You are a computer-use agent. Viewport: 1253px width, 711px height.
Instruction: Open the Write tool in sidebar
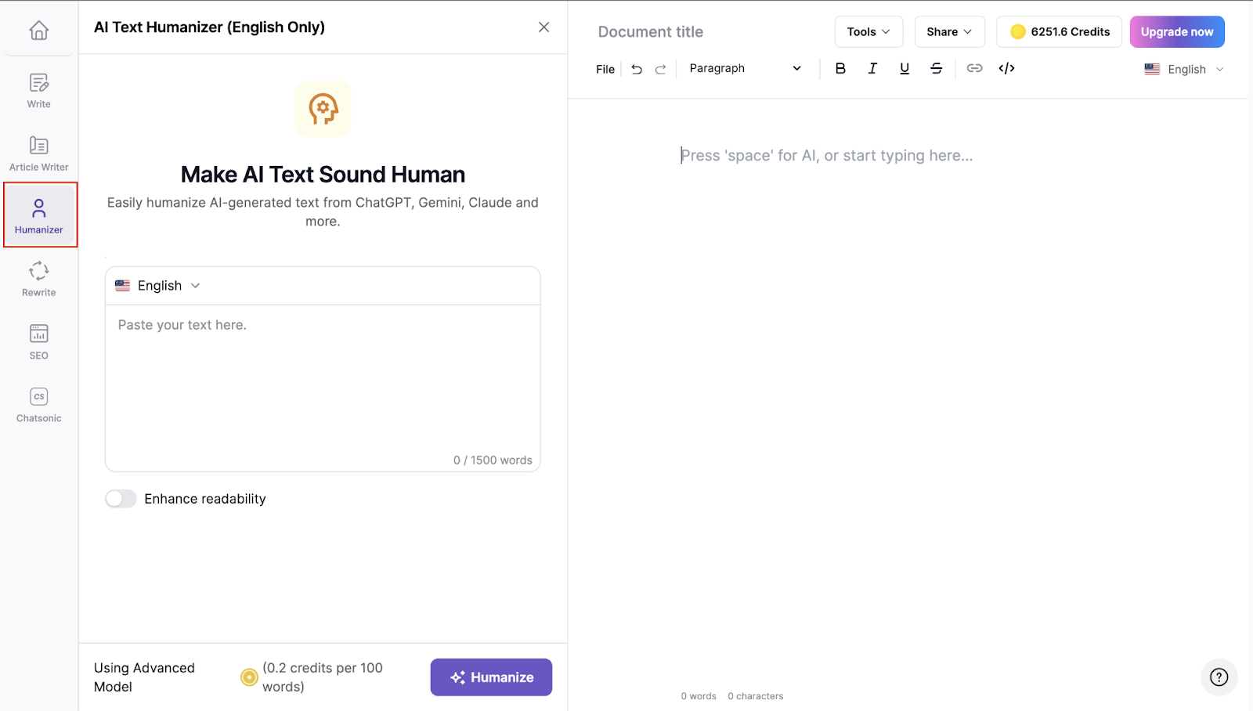(x=39, y=90)
